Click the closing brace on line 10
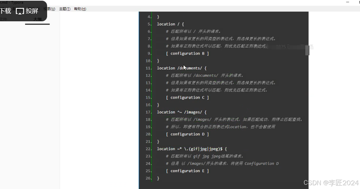Viewport: 360px width, 189px height. (158, 61)
